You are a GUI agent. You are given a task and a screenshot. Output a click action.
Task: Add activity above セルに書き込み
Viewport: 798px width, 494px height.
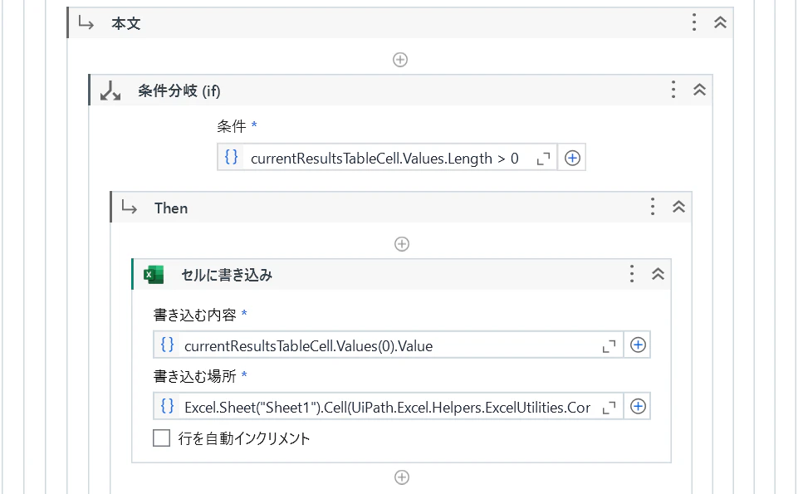tap(402, 244)
